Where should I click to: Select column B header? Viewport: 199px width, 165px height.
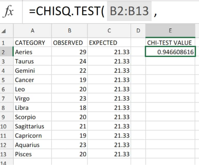click(70, 31)
